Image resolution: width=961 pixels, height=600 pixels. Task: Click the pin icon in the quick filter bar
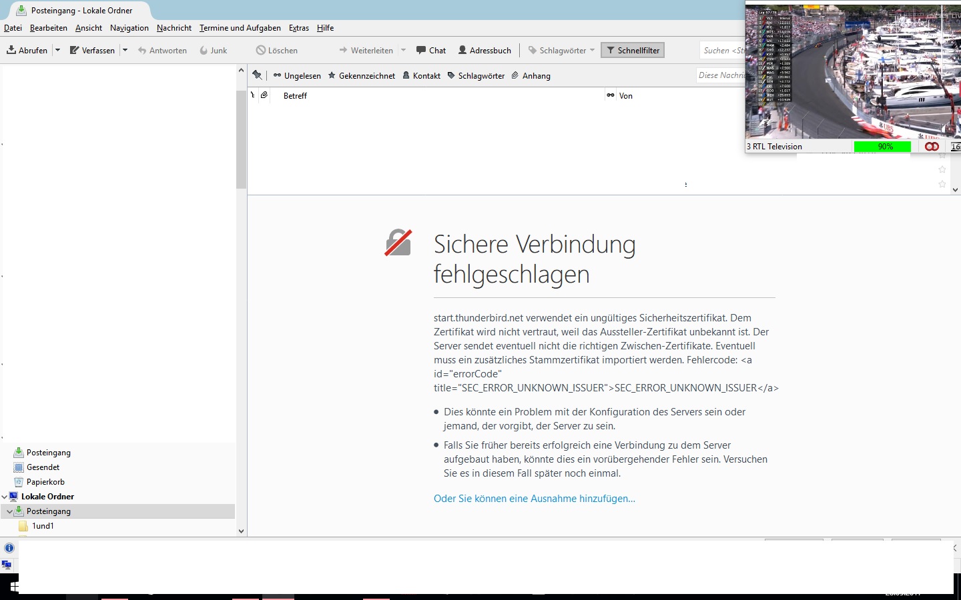tap(257, 75)
